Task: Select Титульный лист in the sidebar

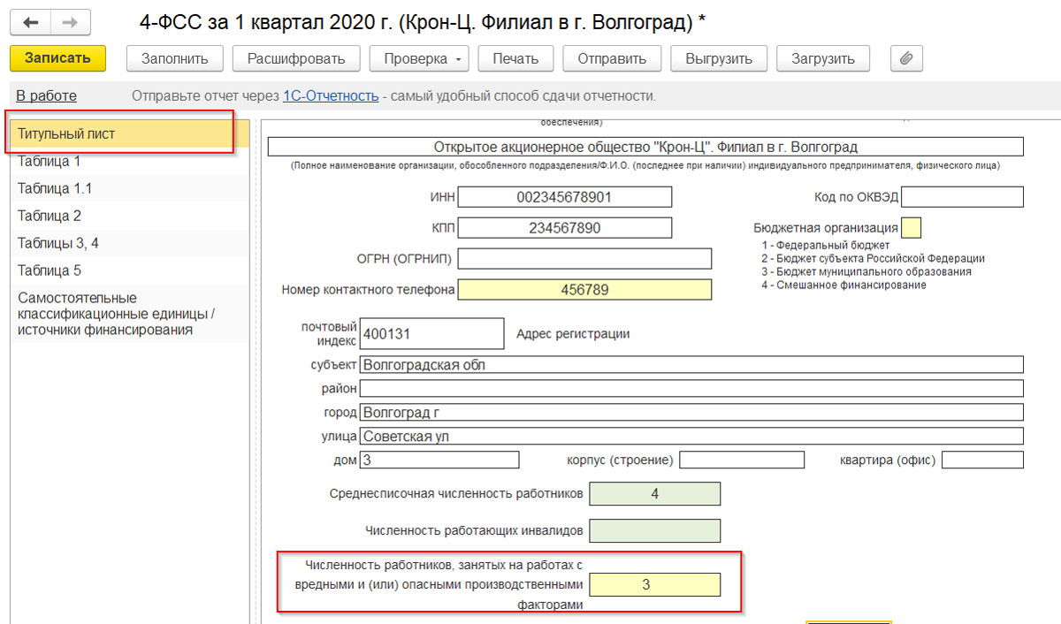Action: tap(66, 134)
